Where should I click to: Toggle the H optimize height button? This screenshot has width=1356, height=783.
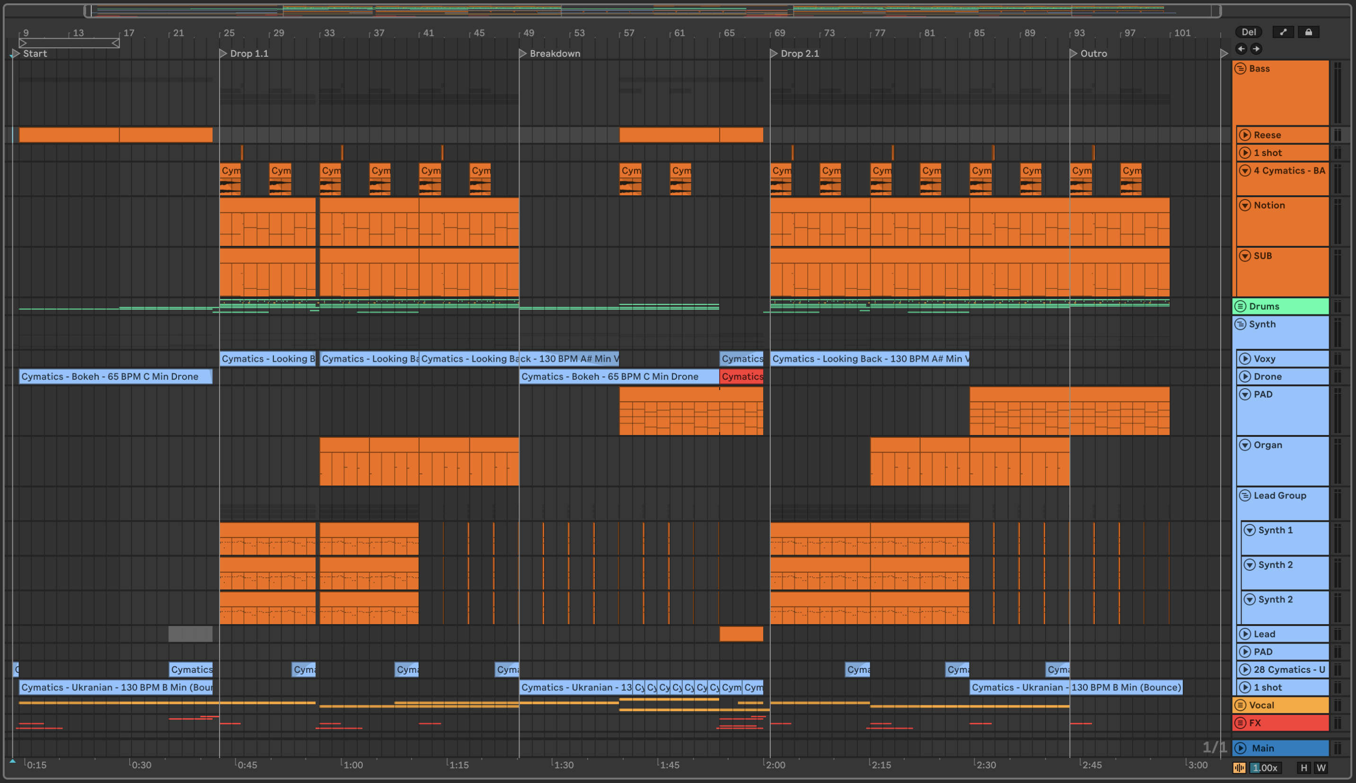pyautogui.click(x=1304, y=768)
